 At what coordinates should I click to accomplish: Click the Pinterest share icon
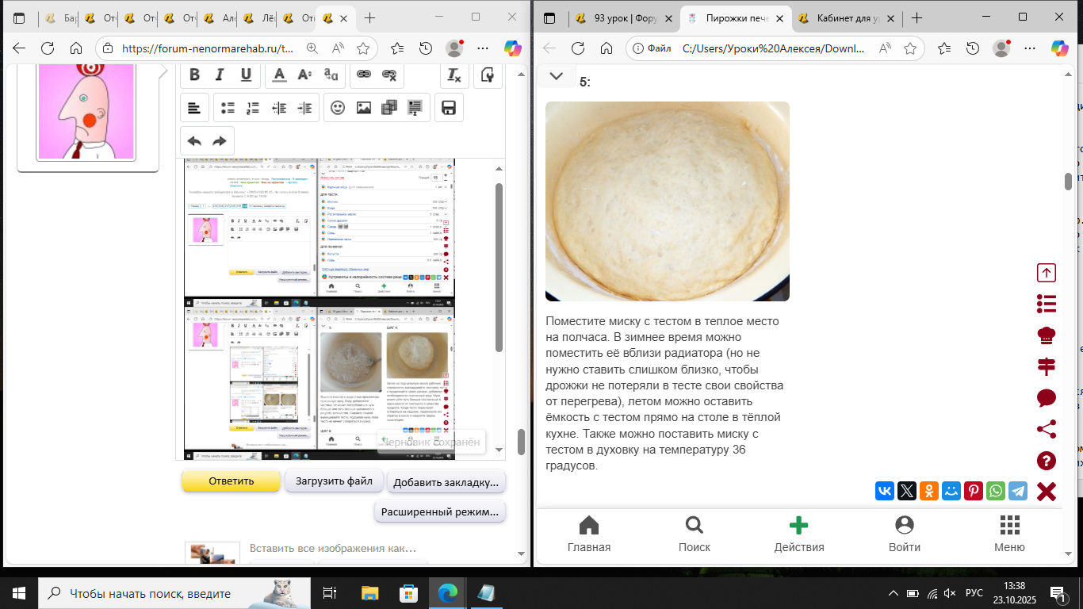tap(974, 491)
